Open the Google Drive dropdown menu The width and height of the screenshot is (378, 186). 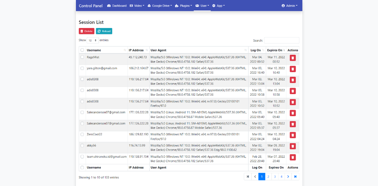point(160,6)
